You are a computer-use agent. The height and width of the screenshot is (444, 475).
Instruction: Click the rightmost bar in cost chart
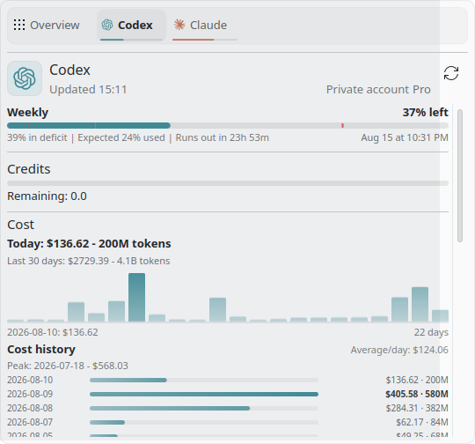point(440,316)
